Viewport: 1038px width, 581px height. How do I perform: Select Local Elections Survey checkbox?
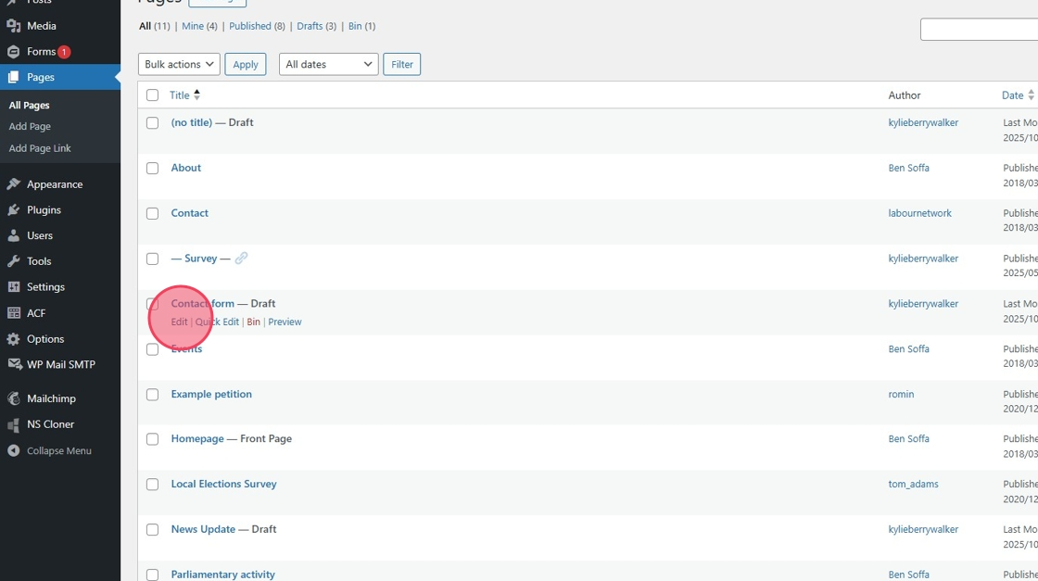152,485
